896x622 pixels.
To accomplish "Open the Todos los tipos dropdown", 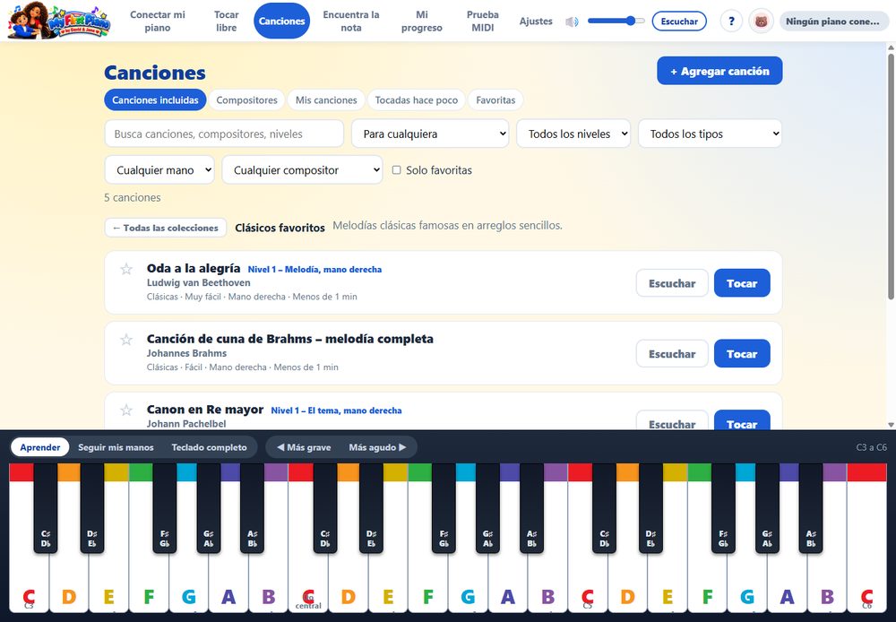I will pos(710,134).
